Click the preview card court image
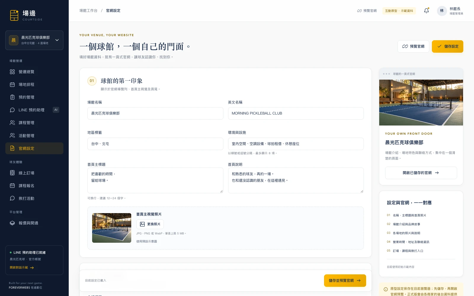 click(421, 102)
